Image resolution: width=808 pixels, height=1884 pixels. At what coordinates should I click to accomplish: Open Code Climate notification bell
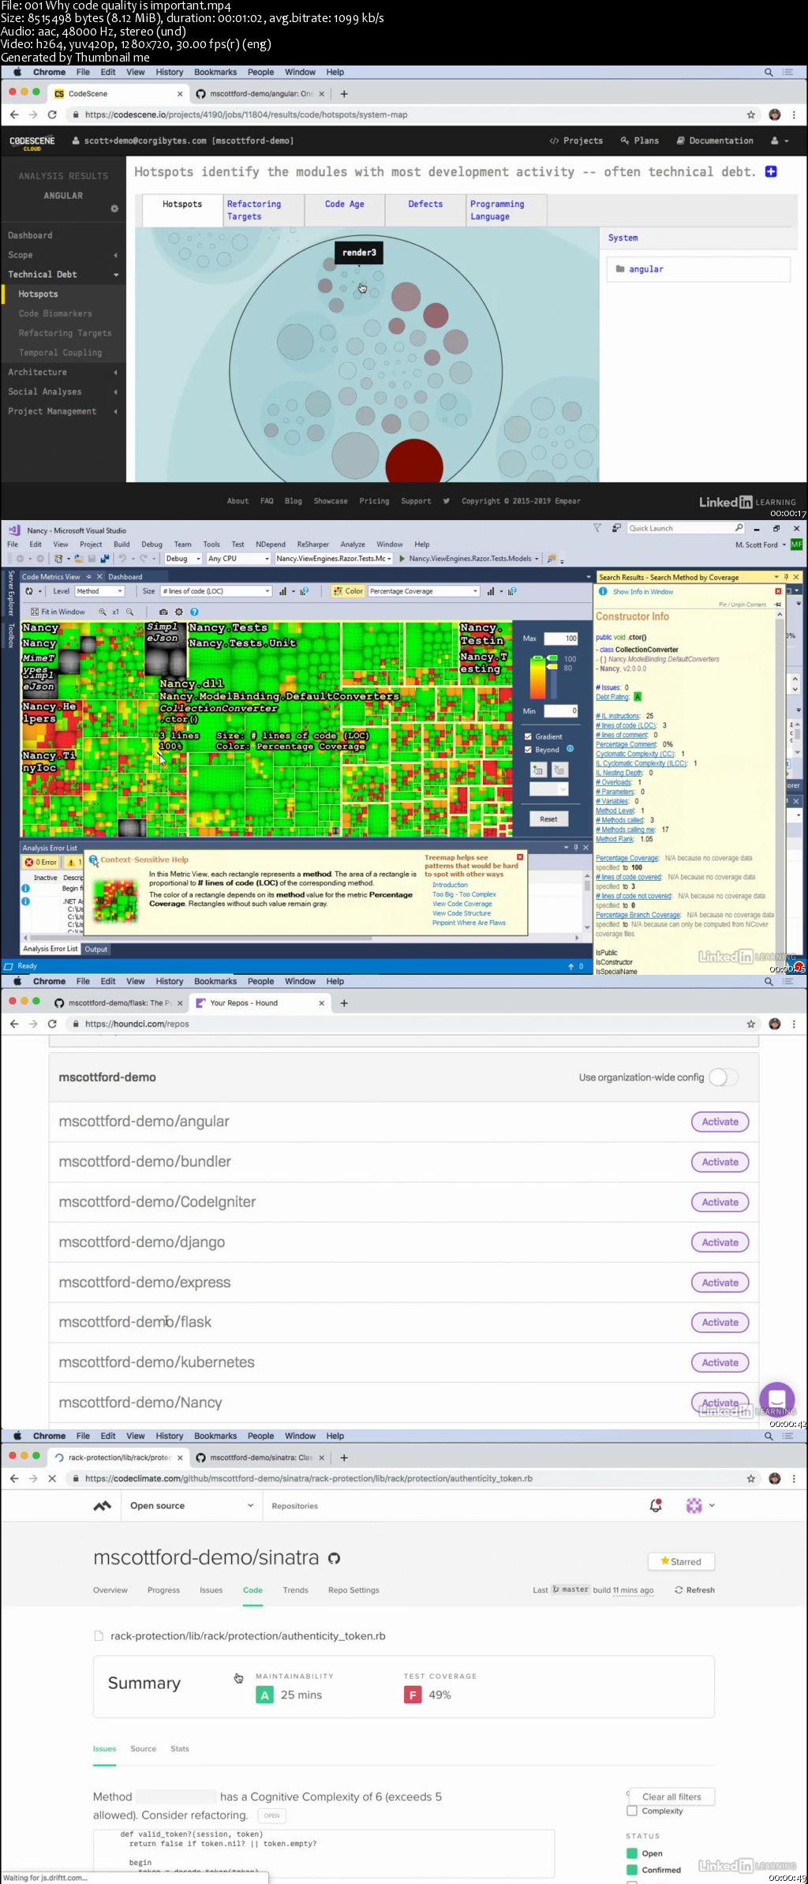pyautogui.click(x=656, y=1505)
